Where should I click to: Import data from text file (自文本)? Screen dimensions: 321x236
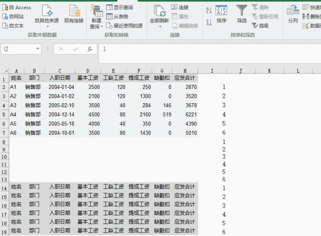(x=13, y=26)
